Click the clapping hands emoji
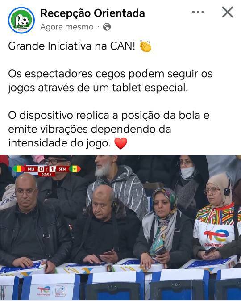Viewport: 241px width, 301px height. tap(145, 46)
